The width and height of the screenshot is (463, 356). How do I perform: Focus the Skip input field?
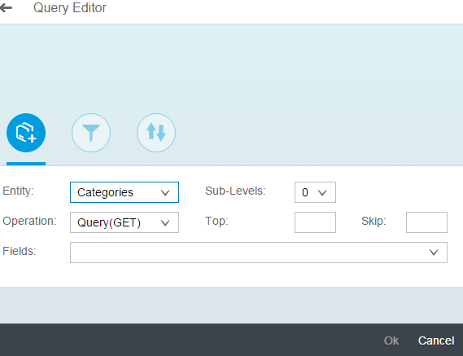click(x=426, y=222)
